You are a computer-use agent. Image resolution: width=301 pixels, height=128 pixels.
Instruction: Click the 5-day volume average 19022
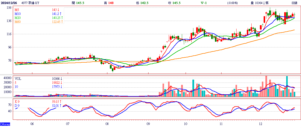[56, 83]
